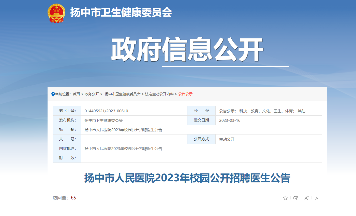Select 法定主动公开内容 breadcrumb link

click(159, 94)
